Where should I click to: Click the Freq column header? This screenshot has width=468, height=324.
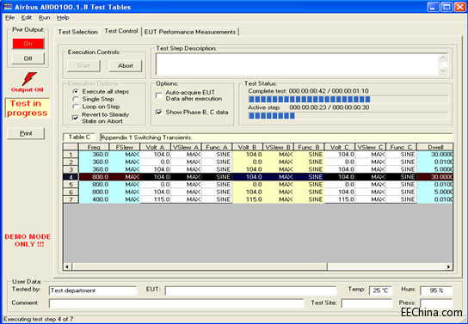tap(94, 147)
